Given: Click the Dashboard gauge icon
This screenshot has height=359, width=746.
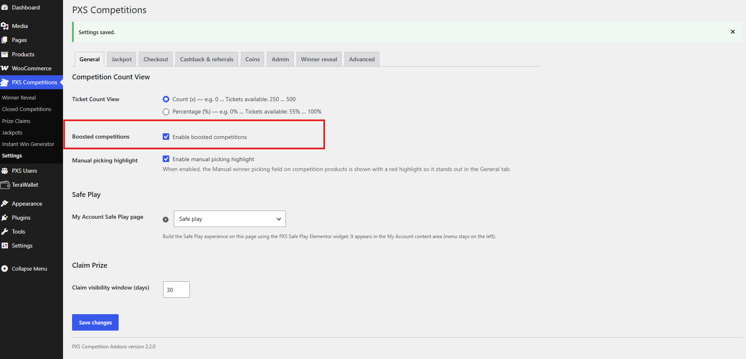Looking at the screenshot, I should pyautogui.click(x=5, y=7).
